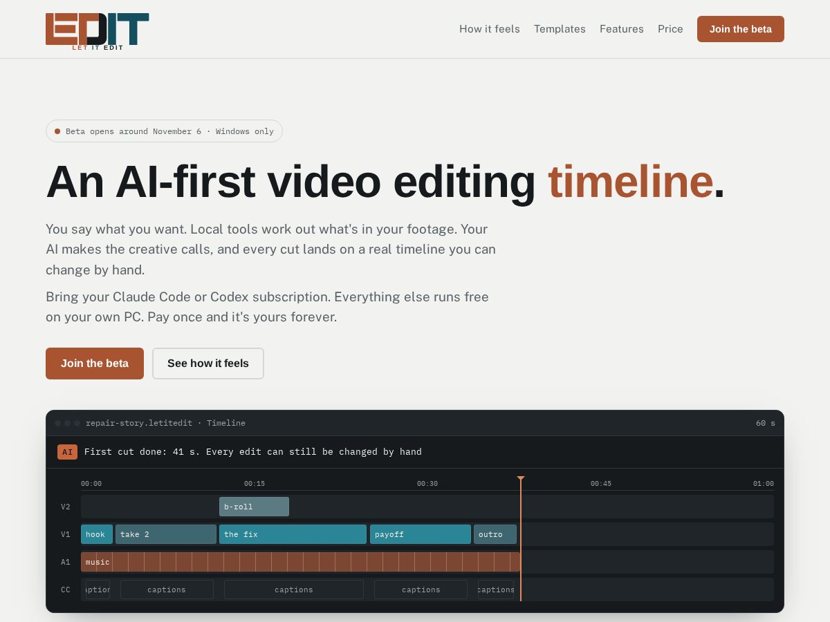The image size is (830, 622).
Task: Select the music clip on A1
Action: [300, 562]
